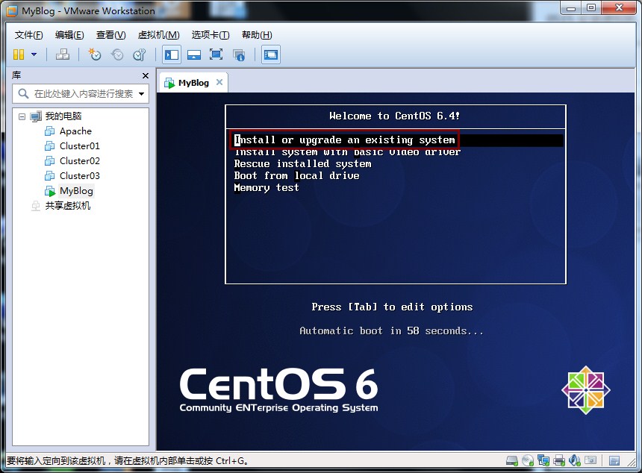Close the VMware Workstation window

pyautogui.click(x=619, y=7)
